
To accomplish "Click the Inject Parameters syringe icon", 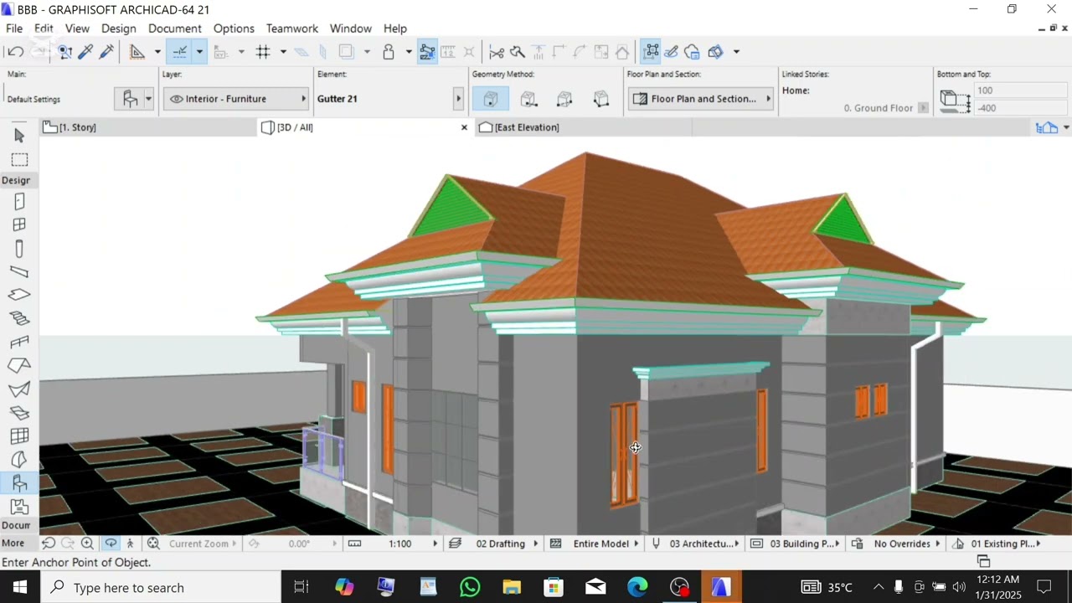I will pyautogui.click(x=106, y=52).
